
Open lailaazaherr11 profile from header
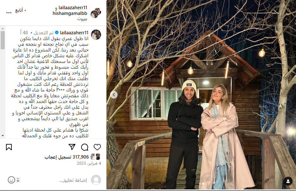tap(73, 8)
